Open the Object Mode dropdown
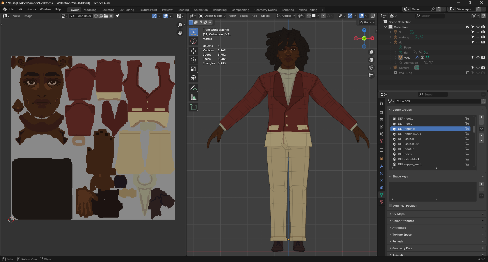 [212, 16]
